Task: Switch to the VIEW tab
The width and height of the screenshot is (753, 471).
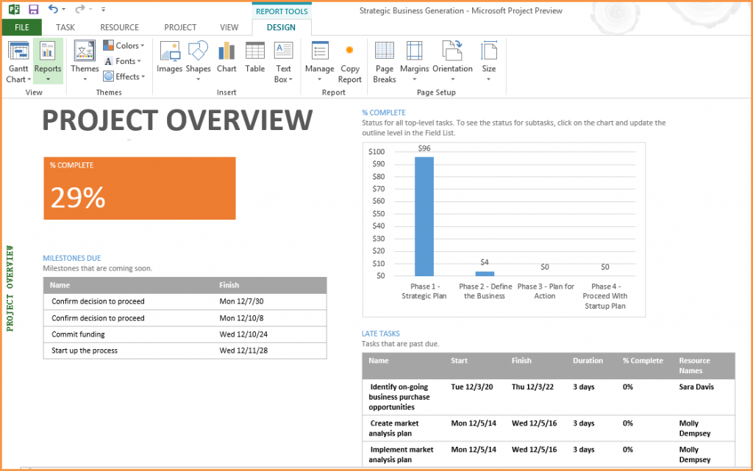Action: (229, 27)
